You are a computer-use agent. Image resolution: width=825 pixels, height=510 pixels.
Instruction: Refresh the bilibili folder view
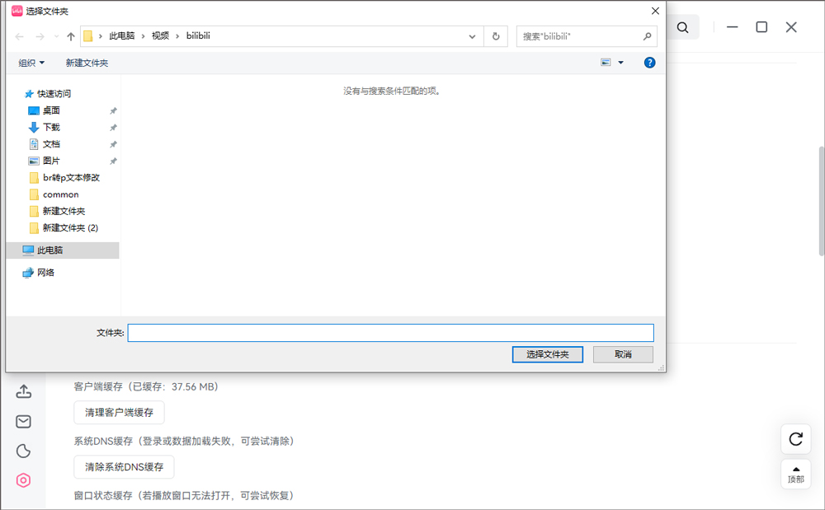pyautogui.click(x=495, y=35)
